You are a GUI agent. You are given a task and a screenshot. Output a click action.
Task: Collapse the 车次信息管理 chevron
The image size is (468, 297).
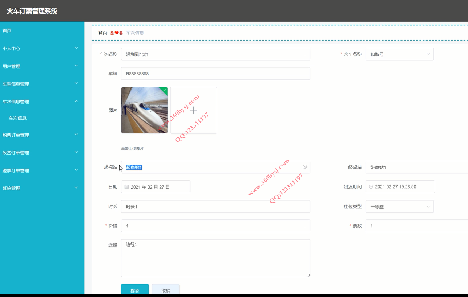pyautogui.click(x=76, y=101)
